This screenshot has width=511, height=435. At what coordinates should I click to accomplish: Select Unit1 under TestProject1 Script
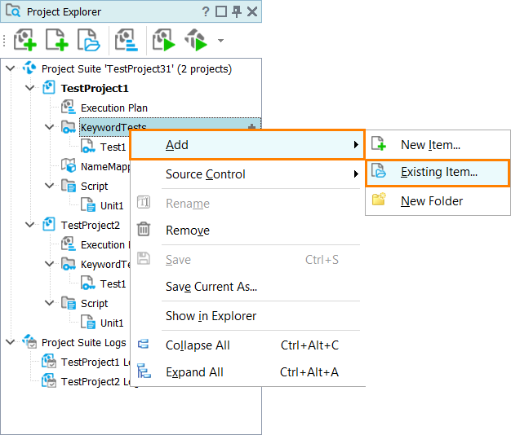click(x=112, y=206)
